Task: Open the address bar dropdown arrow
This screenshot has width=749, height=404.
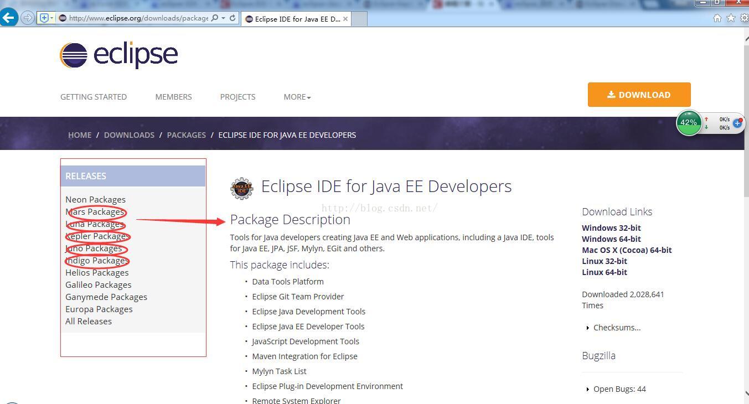Action: tap(223, 18)
